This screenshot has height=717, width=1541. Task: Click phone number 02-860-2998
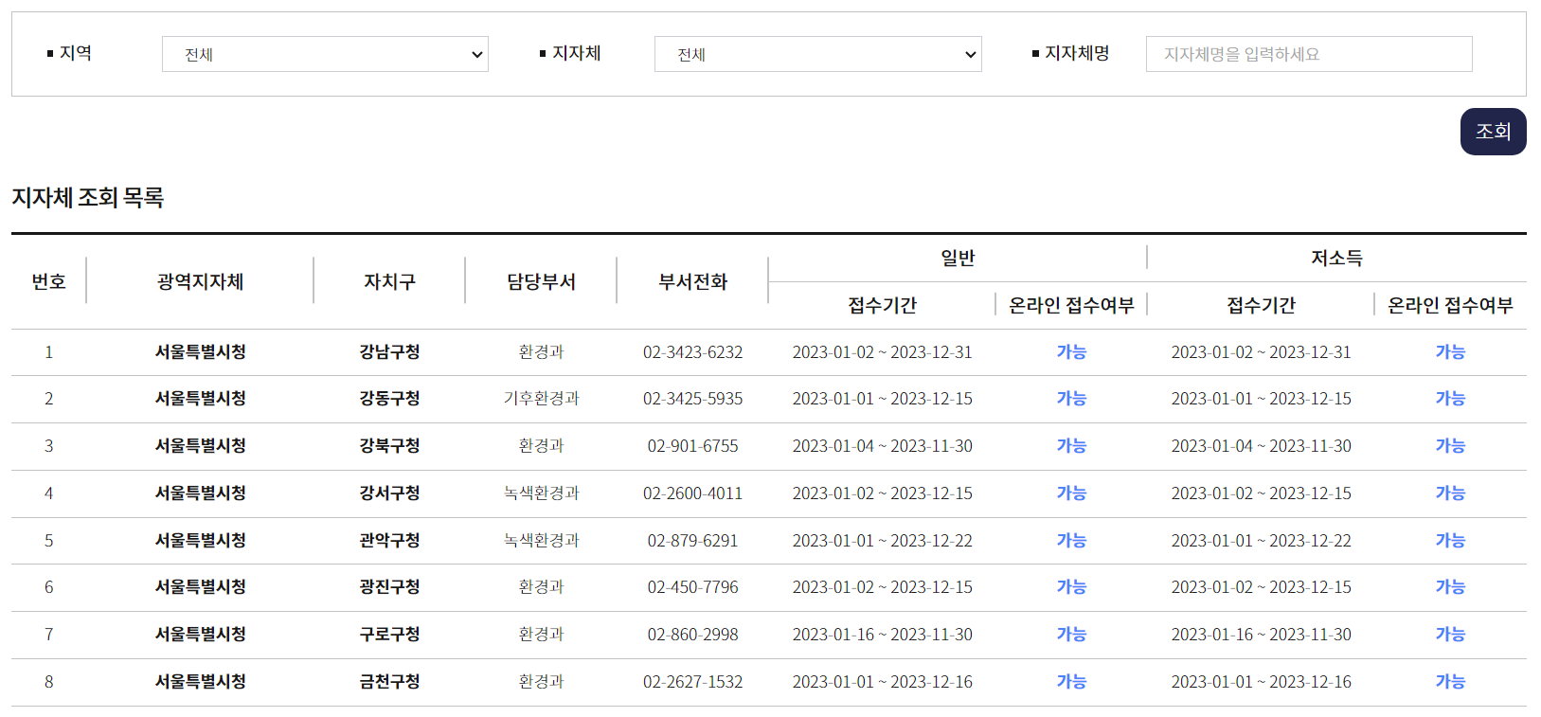click(692, 635)
